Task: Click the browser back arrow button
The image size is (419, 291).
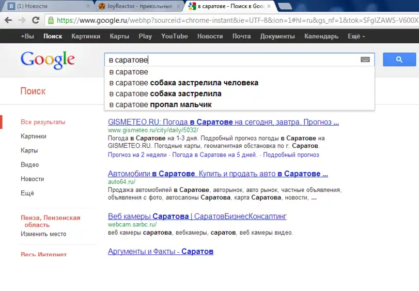Action: coord(9,20)
